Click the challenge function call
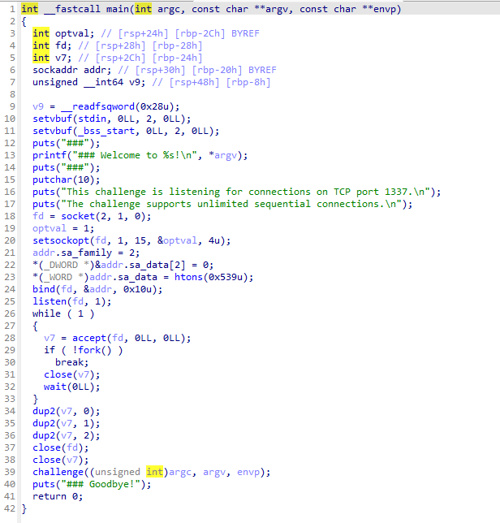 (58, 472)
